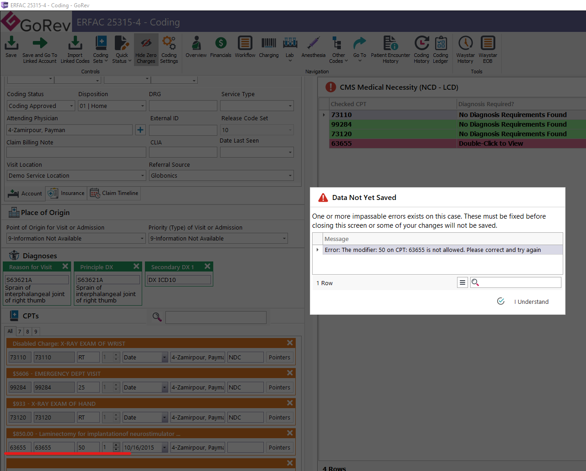Open the Service Type dropdown
The height and width of the screenshot is (471, 586).
(x=290, y=106)
